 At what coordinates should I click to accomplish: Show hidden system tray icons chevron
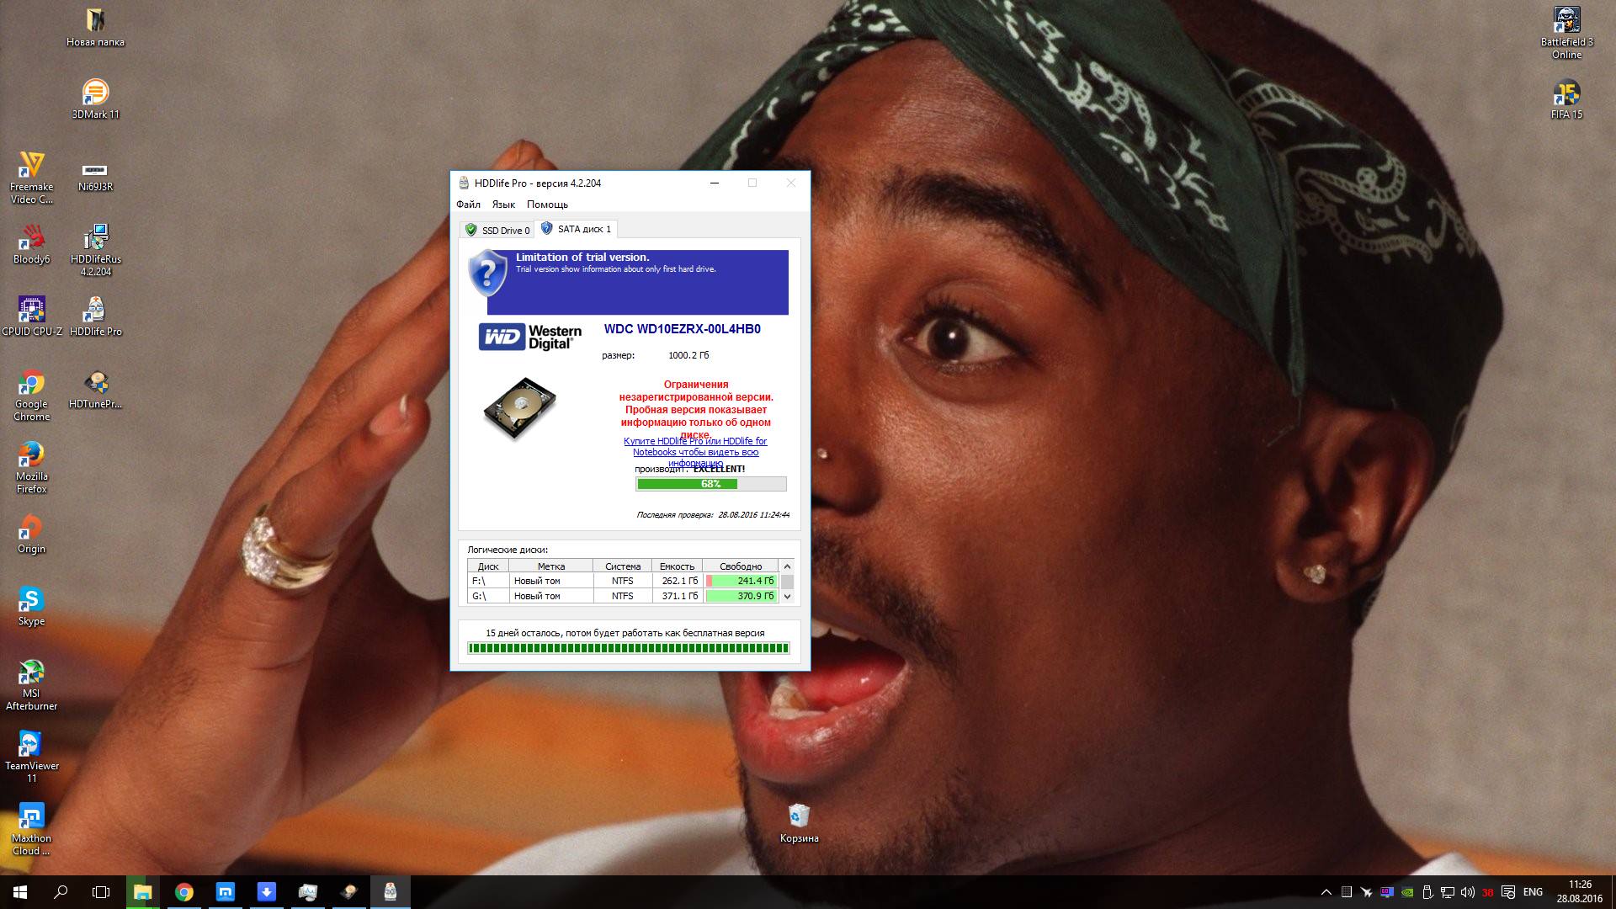pyautogui.click(x=1326, y=892)
